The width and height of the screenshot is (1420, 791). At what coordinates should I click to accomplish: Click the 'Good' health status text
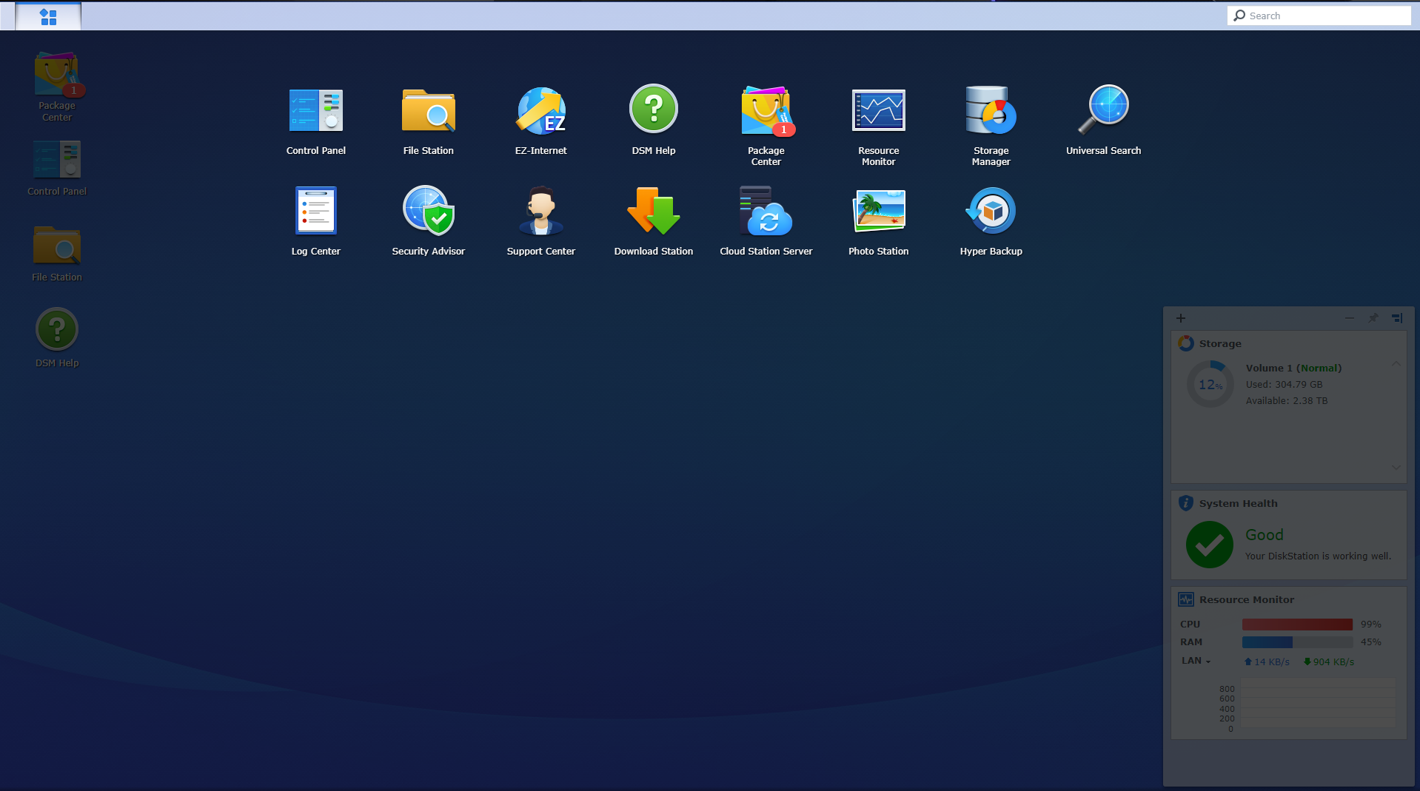[x=1265, y=534]
